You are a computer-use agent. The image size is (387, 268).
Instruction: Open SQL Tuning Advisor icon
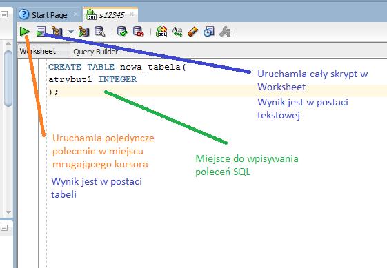(100, 32)
